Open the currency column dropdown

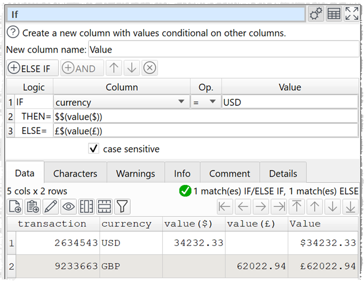coord(181,103)
